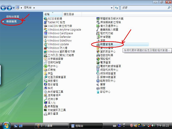Viewport: 172px width, 129px height.
Task: Open the Windows Update icon
Action: click(46, 44)
